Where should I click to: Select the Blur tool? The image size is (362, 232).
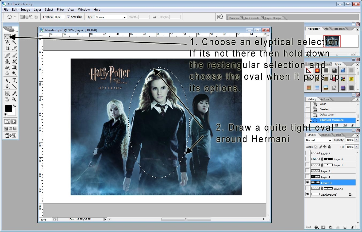tap(7, 73)
